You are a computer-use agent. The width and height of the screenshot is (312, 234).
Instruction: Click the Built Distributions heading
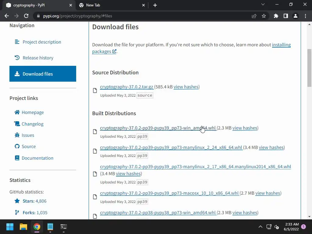pyautogui.click(x=114, y=113)
